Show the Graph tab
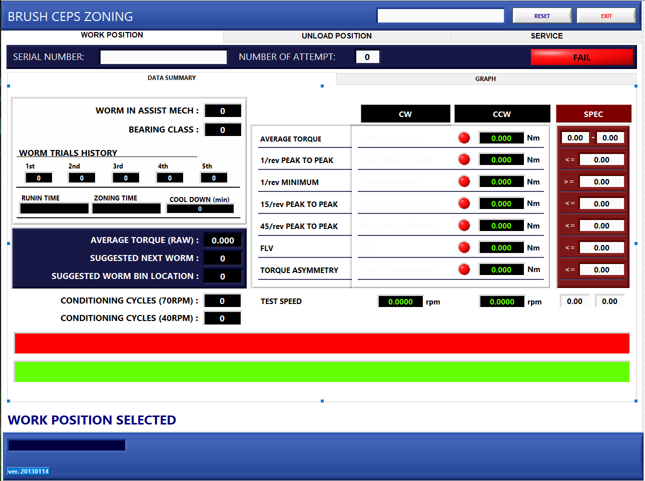This screenshot has height=481, width=645. (485, 79)
